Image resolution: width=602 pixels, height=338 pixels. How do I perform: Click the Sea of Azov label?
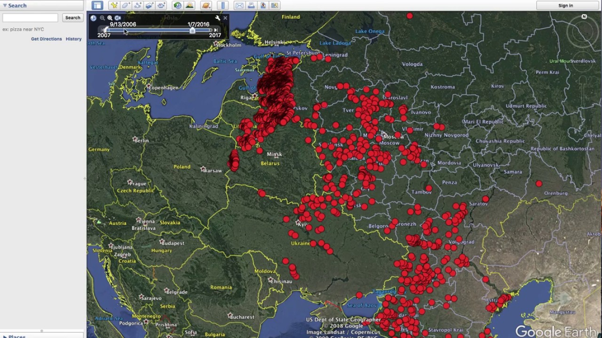pos(362,306)
